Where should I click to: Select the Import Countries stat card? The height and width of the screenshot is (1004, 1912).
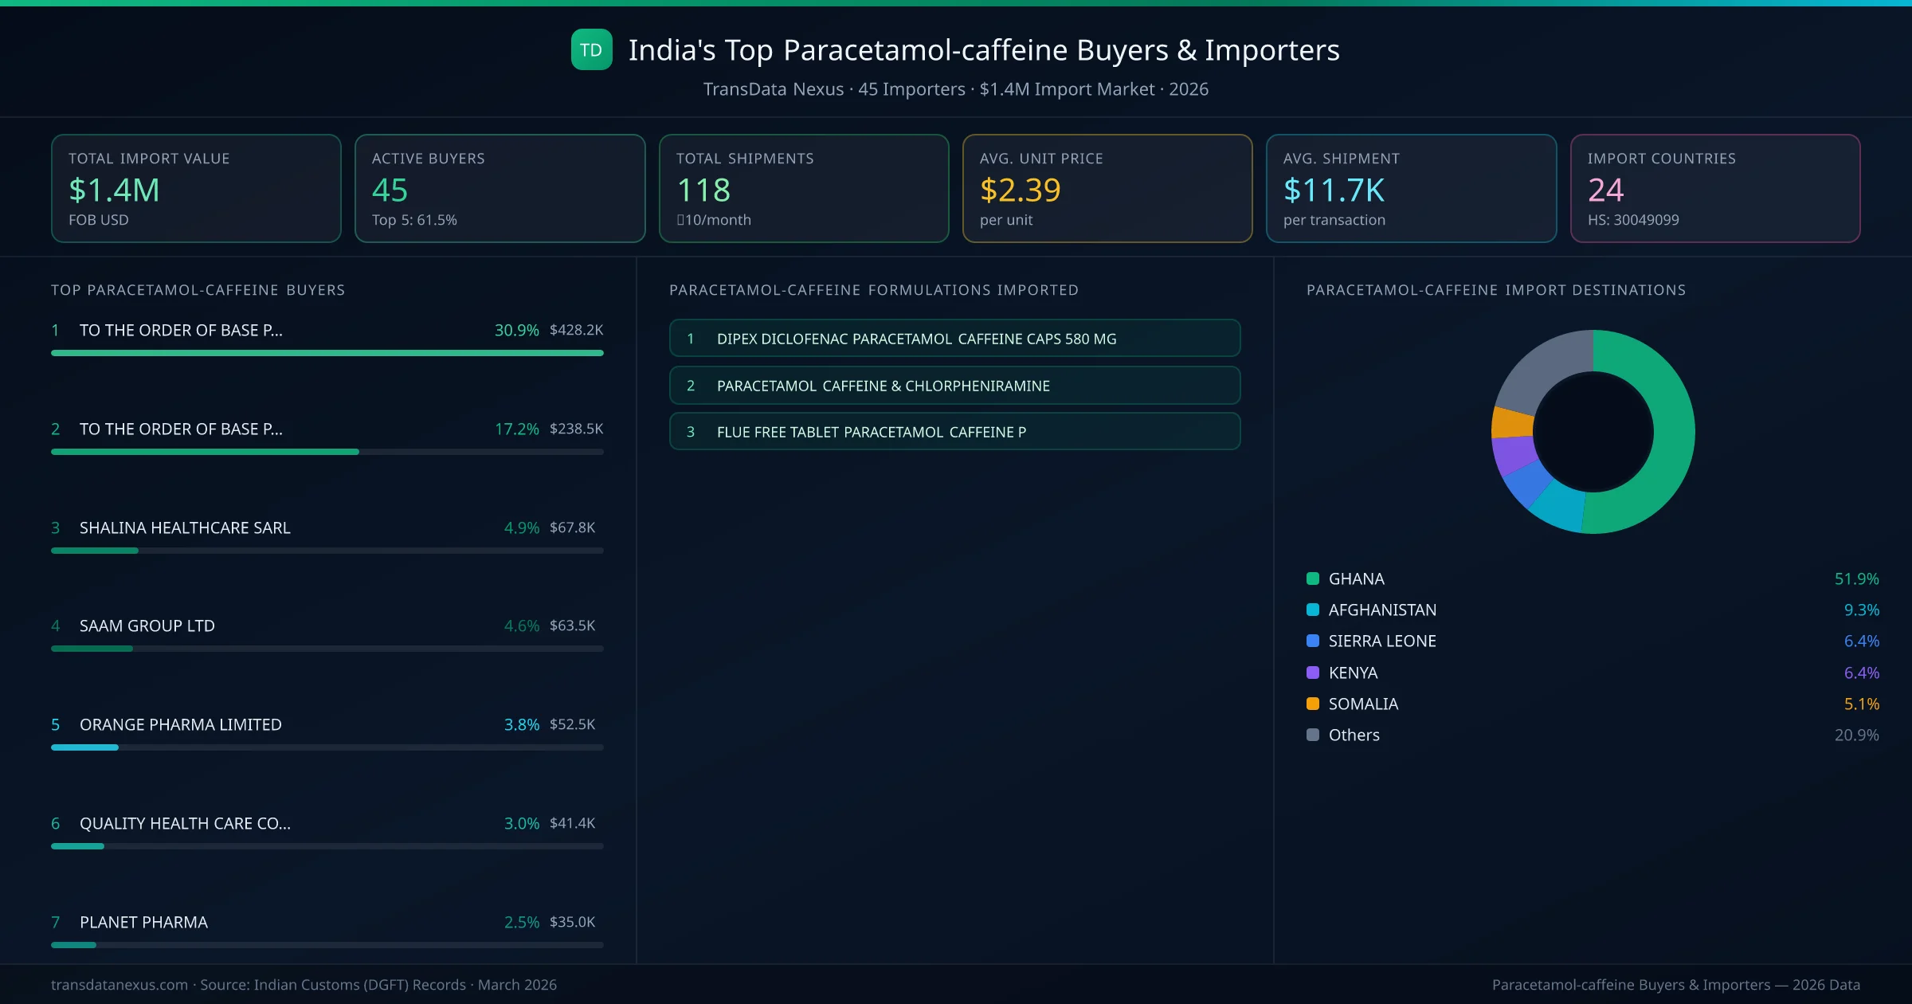(1714, 188)
